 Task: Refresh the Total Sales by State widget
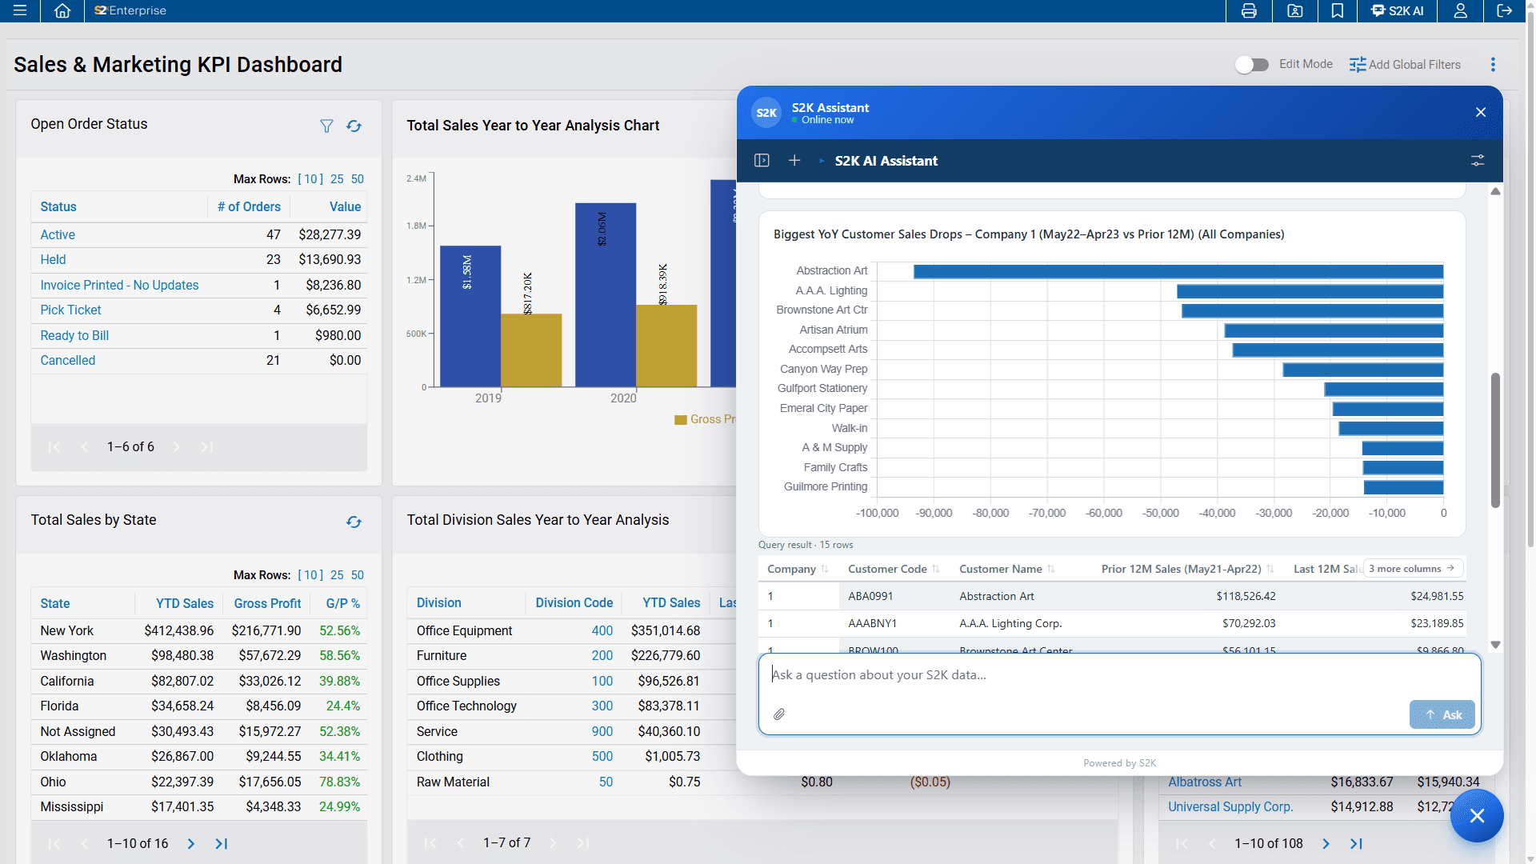click(x=354, y=522)
